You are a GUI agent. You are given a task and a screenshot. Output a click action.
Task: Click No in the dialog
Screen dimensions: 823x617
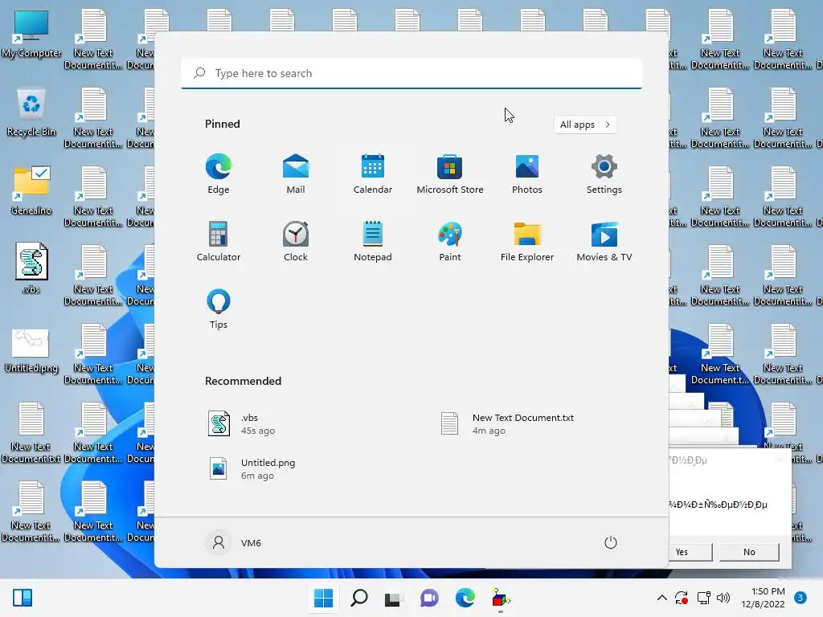(x=749, y=552)
